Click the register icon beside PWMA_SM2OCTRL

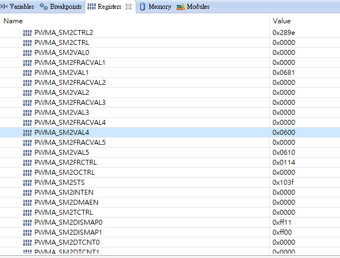(27, 173)
